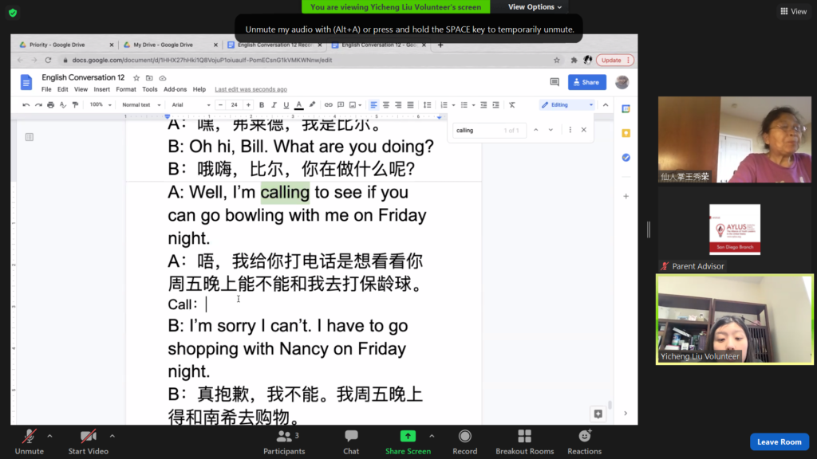Viewport: 817px width, 459px height.
Task: Star the English Conversation 12 document
Action: 136,78
